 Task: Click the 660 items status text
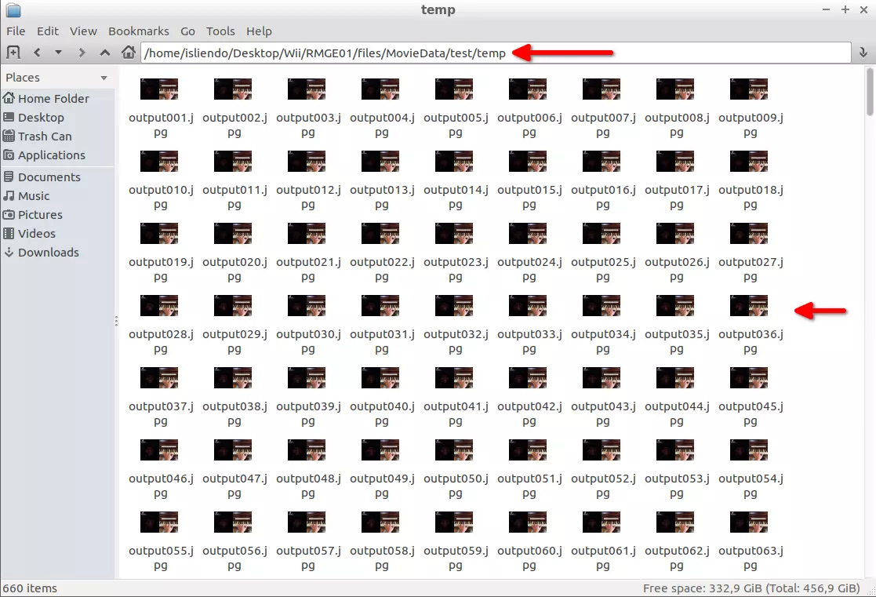[30, 588]
